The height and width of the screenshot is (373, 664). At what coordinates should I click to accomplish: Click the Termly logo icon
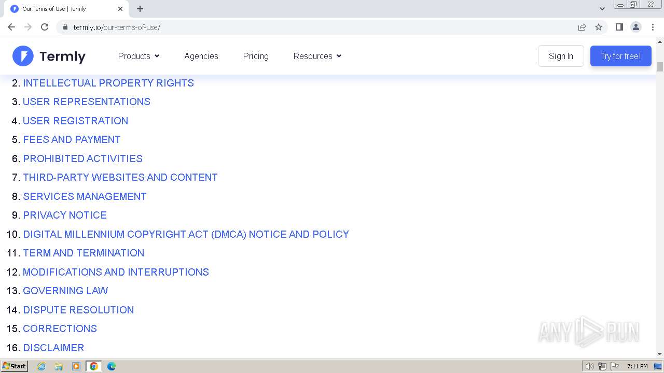coord(23,56)
